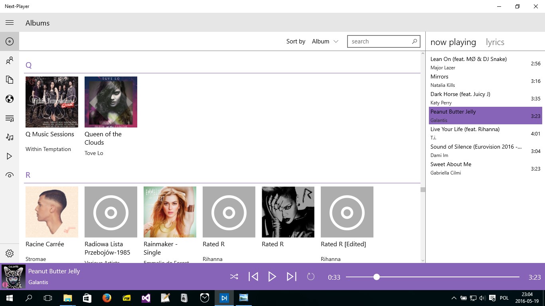Switch to the lyrics tab
This screenshot has height=306, width=545.
(495, 42)
